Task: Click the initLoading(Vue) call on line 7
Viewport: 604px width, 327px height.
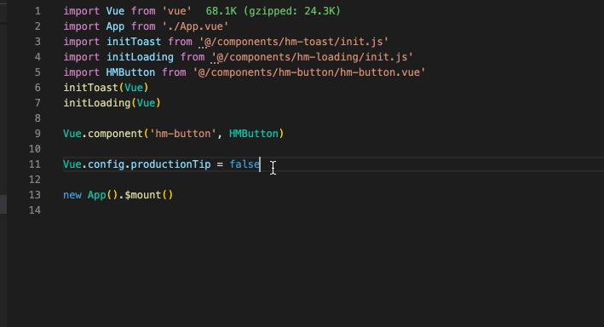Action: click(x=112, y=103)
